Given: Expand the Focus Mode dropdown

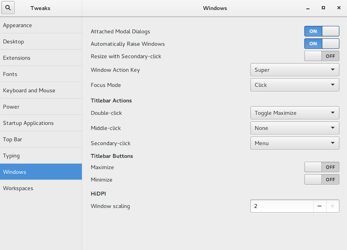Looking at the screenshot, I should coord(295,85).
